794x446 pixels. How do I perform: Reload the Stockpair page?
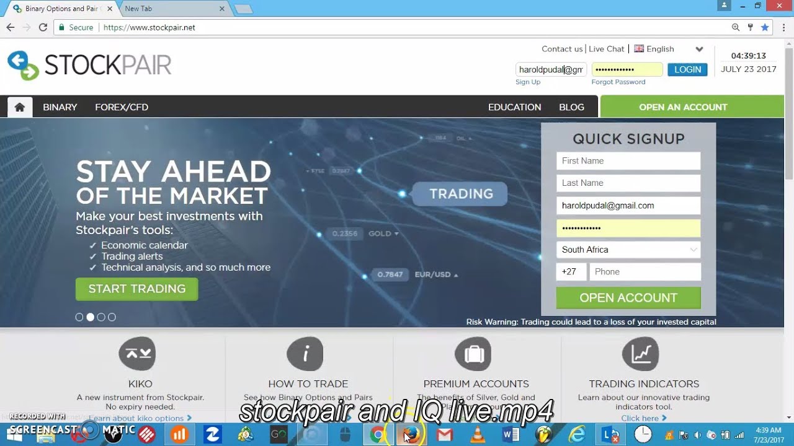43,27
